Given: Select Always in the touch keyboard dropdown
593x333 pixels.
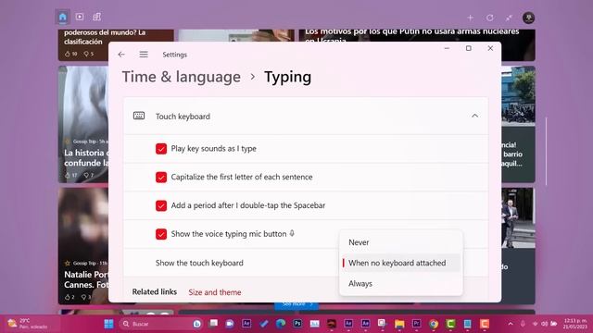Looking at the screenshot, I should 401,284.
